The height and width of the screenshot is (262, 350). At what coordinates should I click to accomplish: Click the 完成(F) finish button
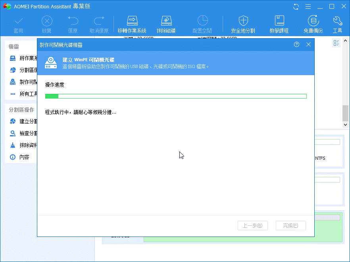coord(290,225)
